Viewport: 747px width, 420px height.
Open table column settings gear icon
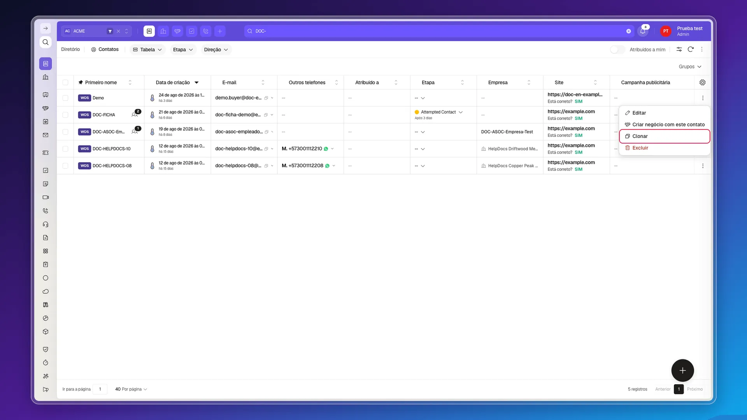[702, 82]
